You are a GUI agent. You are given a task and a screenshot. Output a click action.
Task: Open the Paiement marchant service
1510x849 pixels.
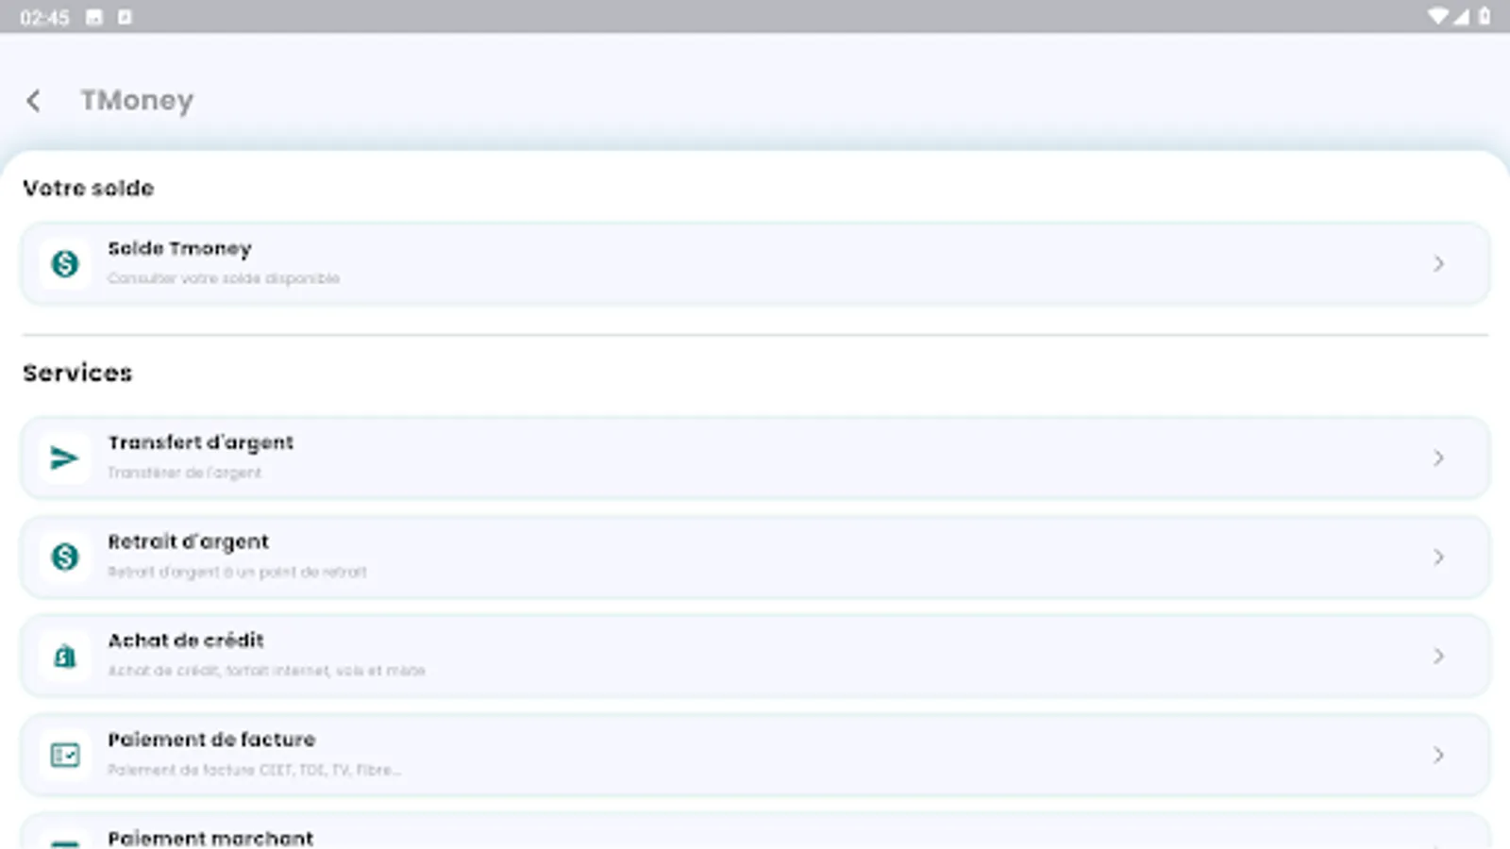755,831
